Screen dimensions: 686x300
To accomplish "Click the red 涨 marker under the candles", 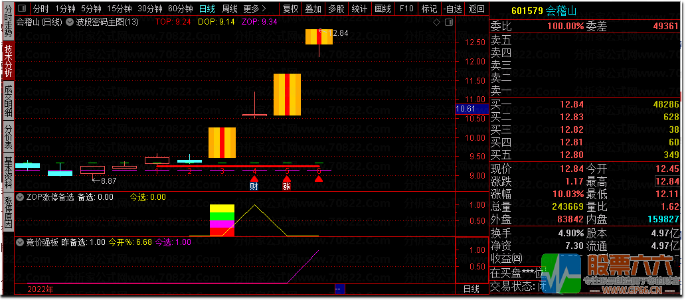I will pos(286,185).
